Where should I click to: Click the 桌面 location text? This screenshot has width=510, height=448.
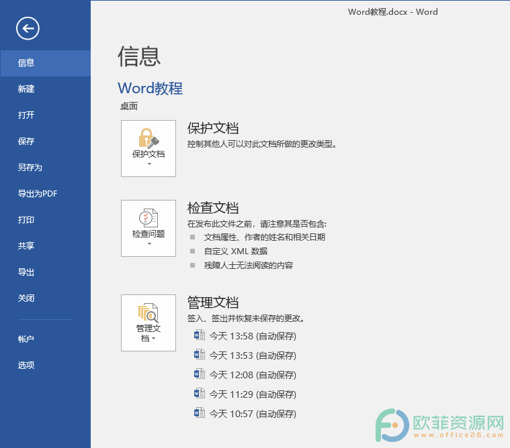(x=129, y=106)
